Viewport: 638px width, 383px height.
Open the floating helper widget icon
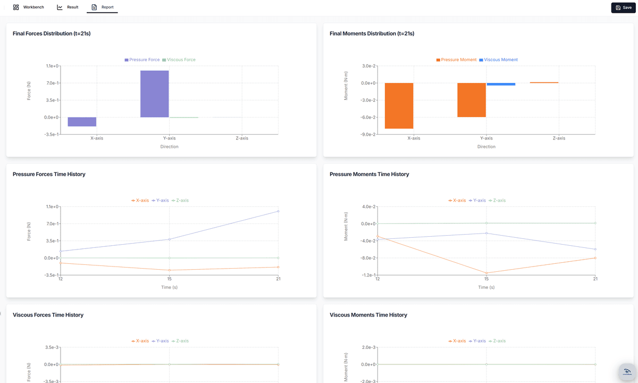click(627, 372)
